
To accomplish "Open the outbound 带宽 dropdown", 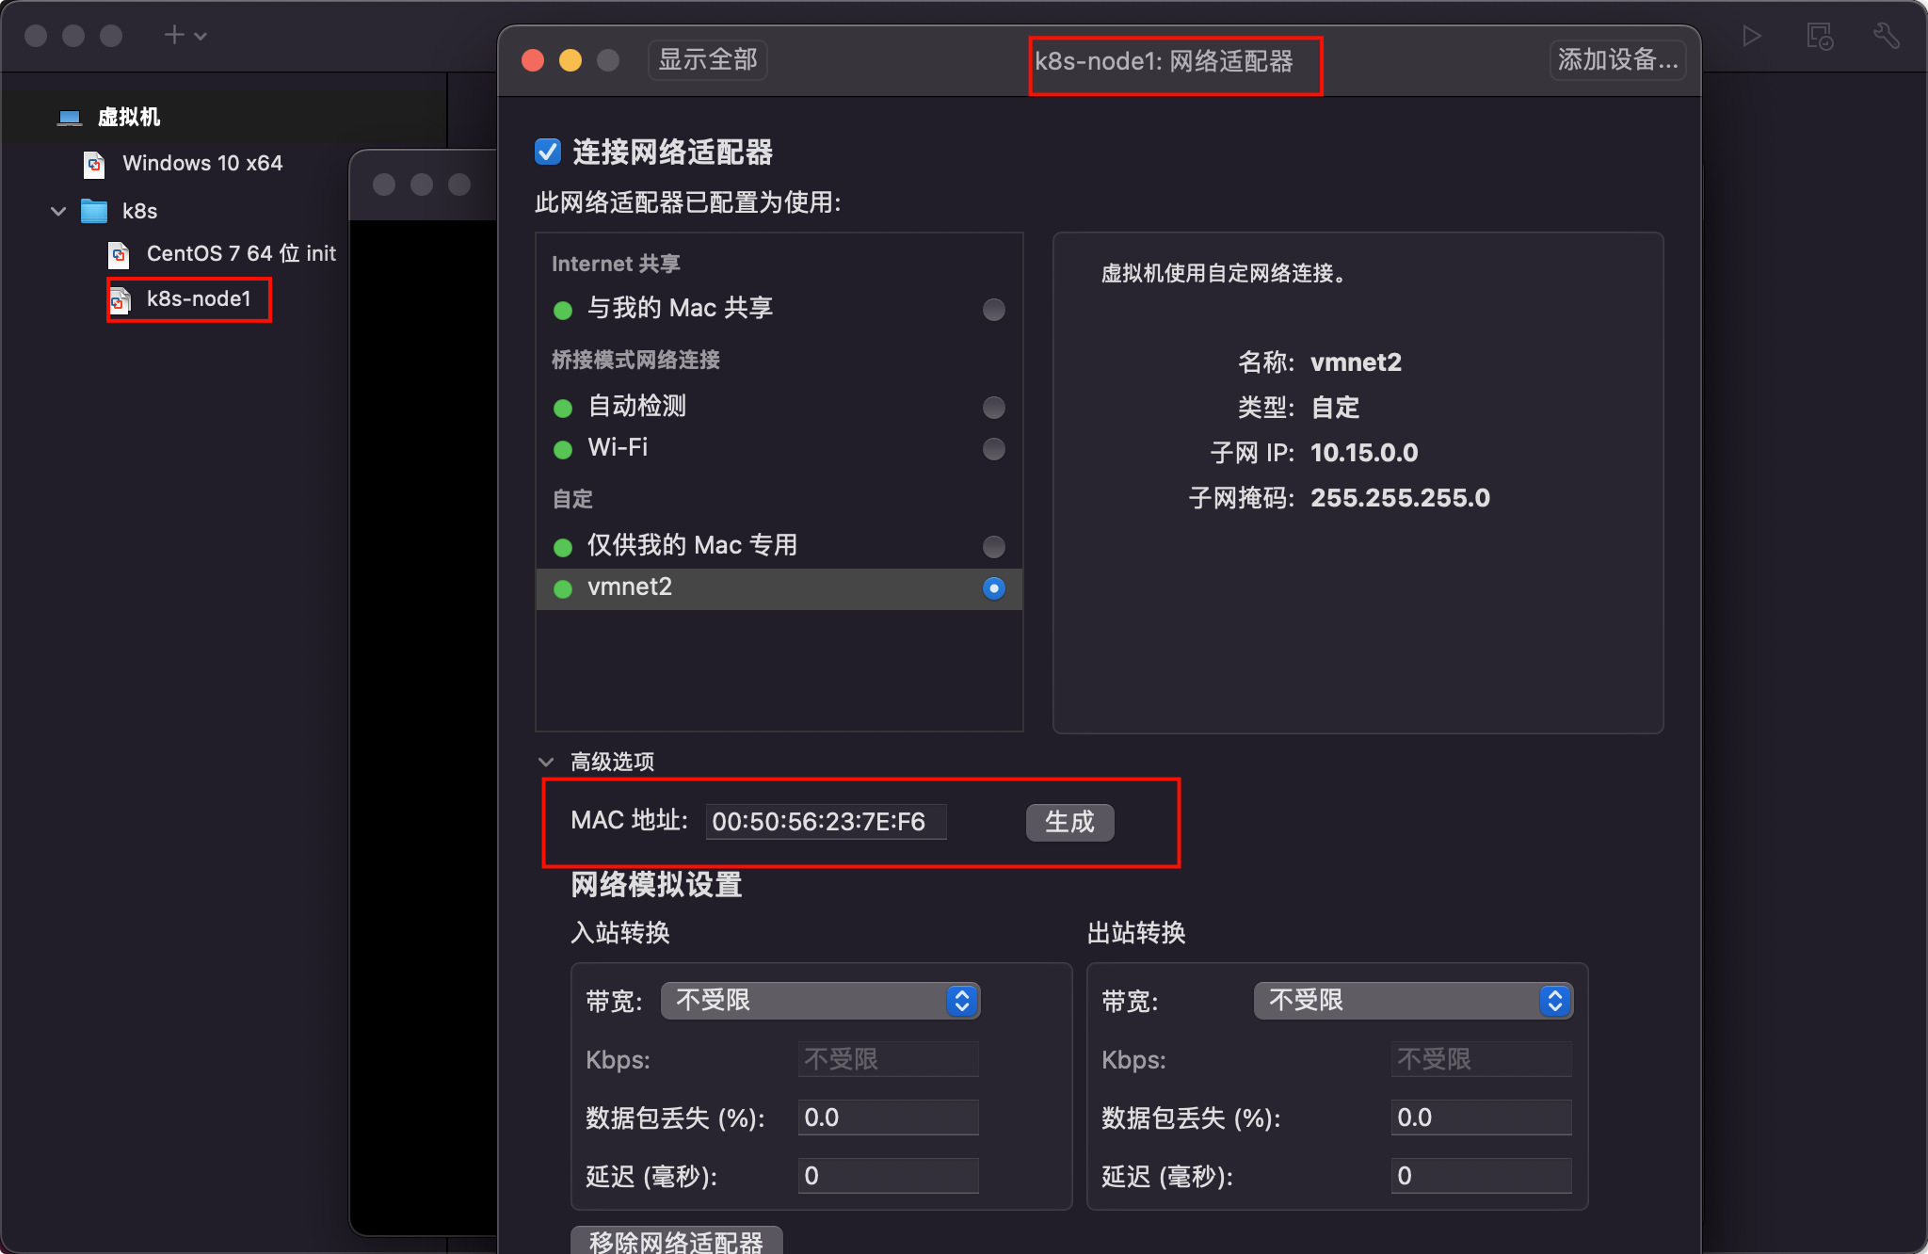I will [x=1412, y=1001].
